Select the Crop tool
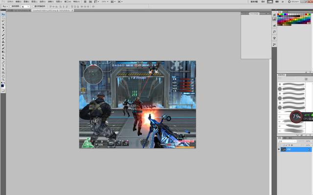 pos(3,27)
